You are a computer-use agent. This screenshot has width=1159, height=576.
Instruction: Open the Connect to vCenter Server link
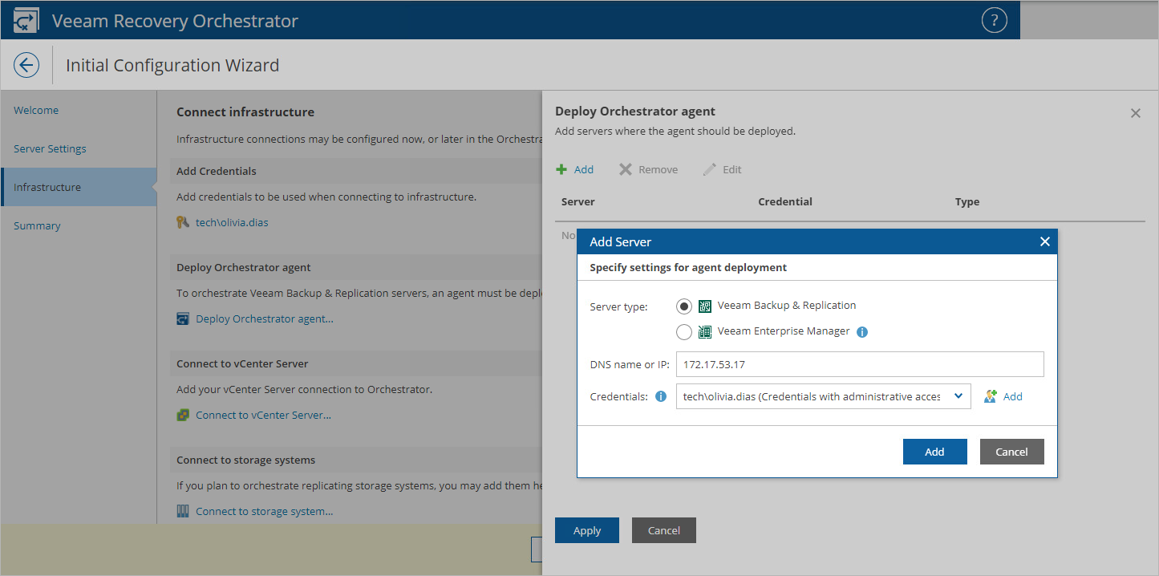click(264, 414)
